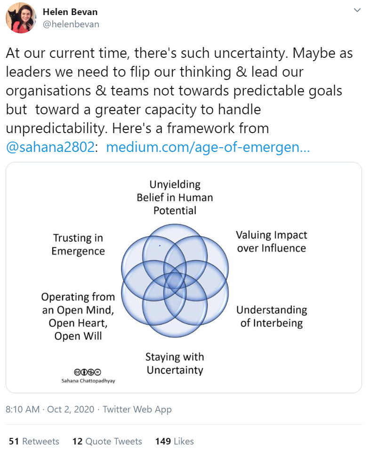Open Helen Bevan's profile picture
Viewport: 370px width, 452px height.
[x=21, y=18]
